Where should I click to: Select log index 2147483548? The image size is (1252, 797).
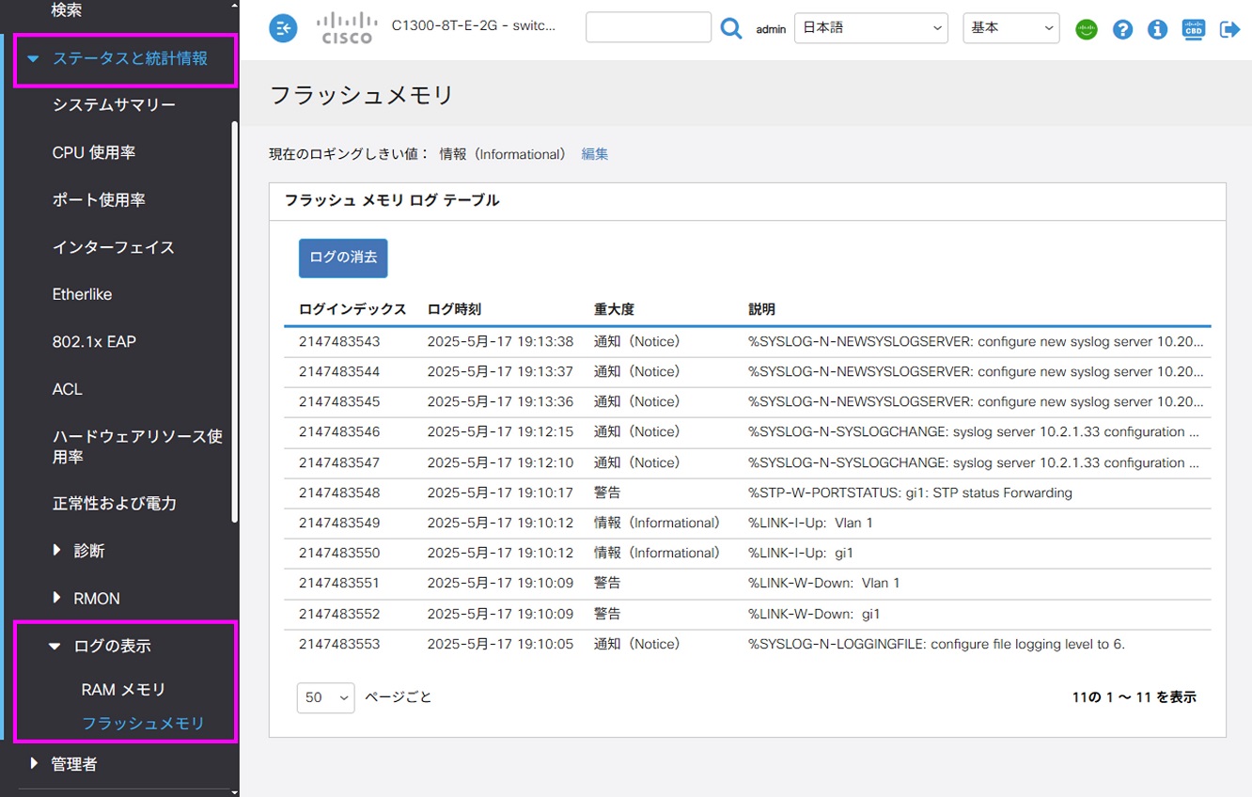(339, 492)
